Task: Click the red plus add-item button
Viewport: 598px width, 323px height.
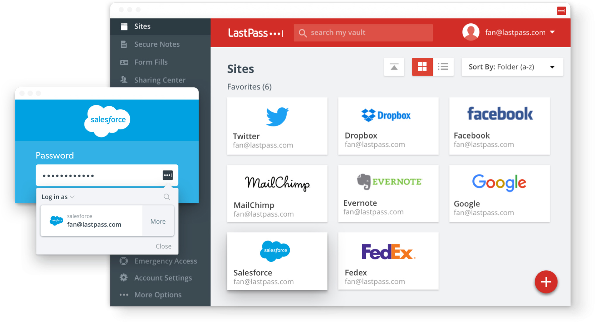Action: 546,282
